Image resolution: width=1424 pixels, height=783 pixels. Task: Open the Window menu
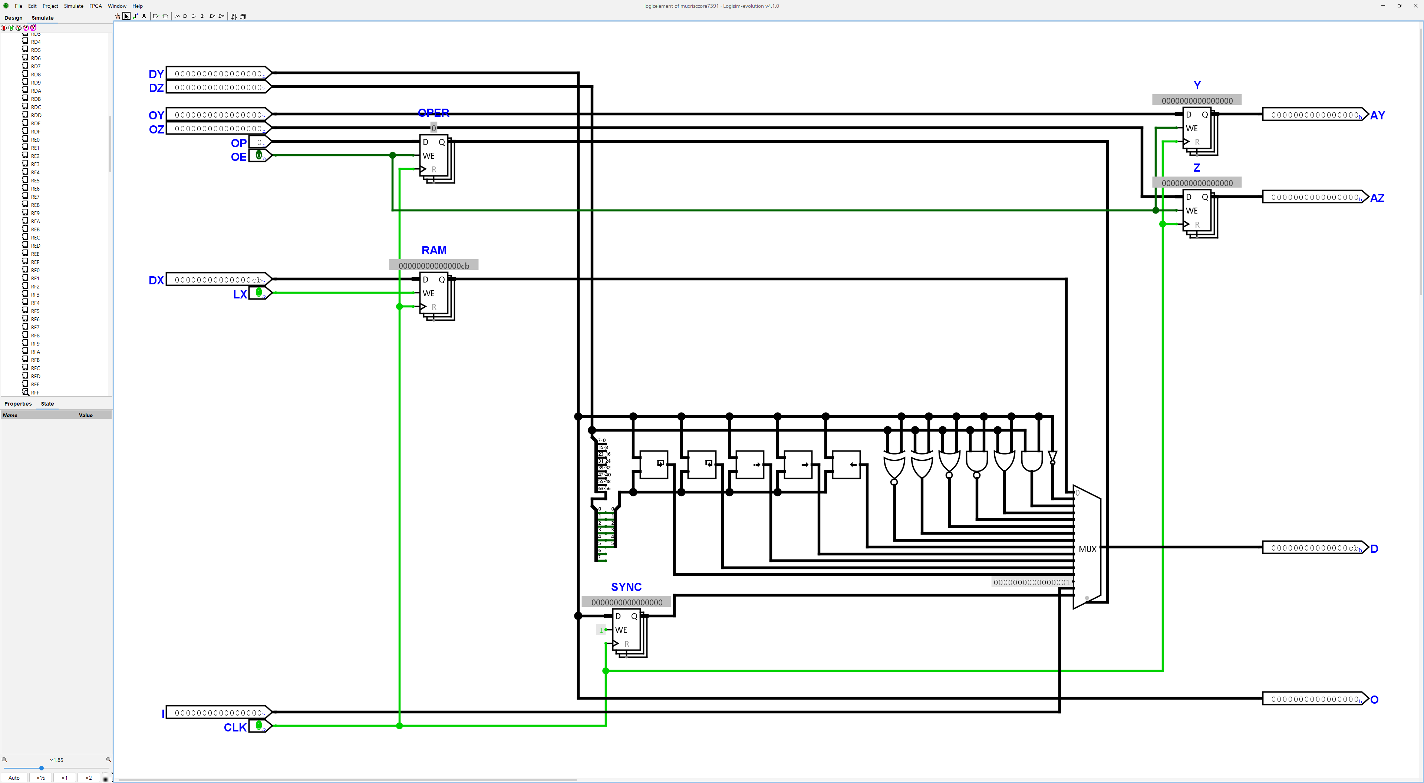point(117,6)
